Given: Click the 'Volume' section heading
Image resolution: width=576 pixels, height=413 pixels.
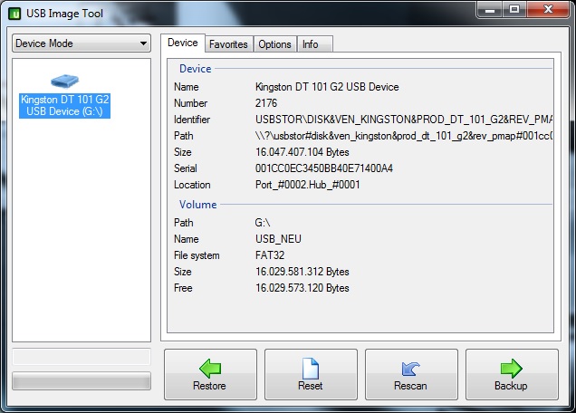Looking at the screenshot, I should pyautogui.click(x=198, y=205).
